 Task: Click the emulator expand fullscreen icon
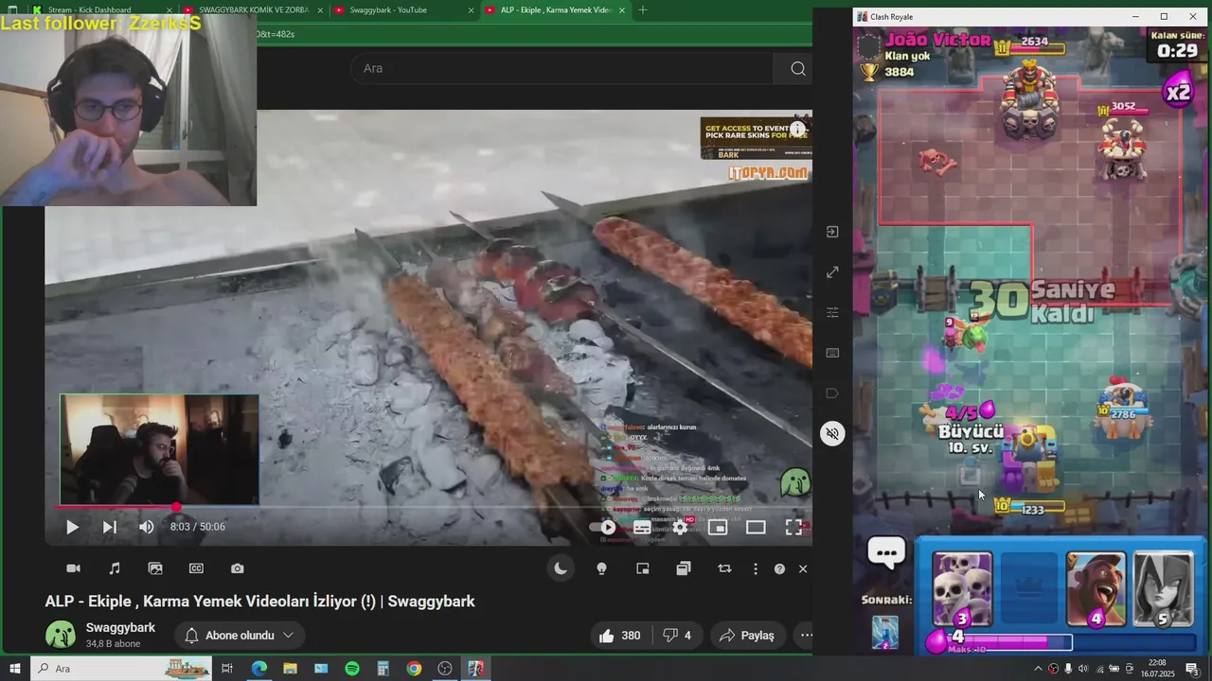(x=832, y=272)
